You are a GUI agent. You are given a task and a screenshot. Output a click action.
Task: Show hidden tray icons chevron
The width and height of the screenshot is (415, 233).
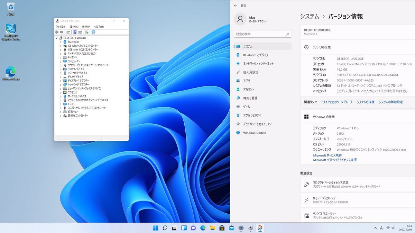coord(375,228)
